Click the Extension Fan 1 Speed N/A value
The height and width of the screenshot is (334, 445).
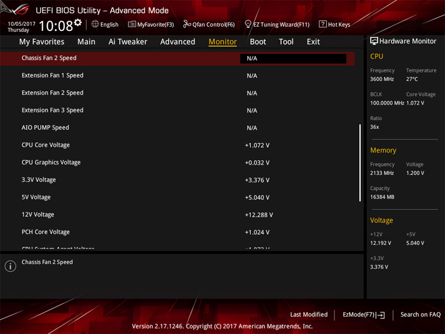(x=252, y=76)
